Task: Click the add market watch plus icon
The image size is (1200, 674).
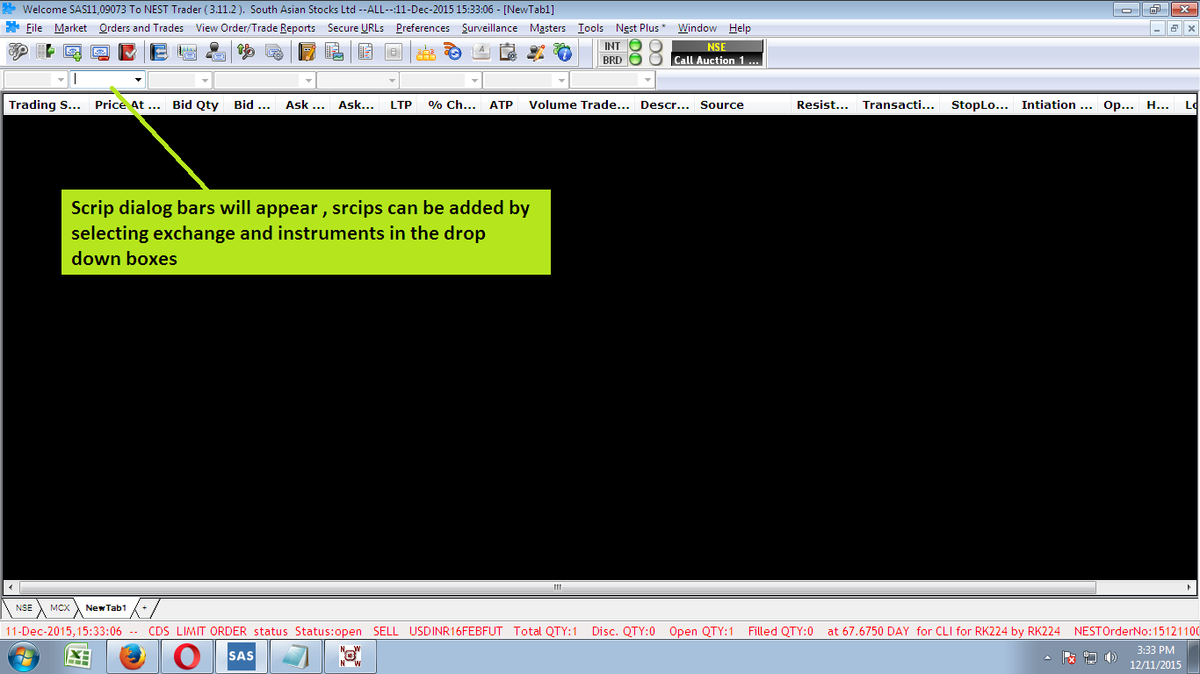Action: click(x=73, y=53)
